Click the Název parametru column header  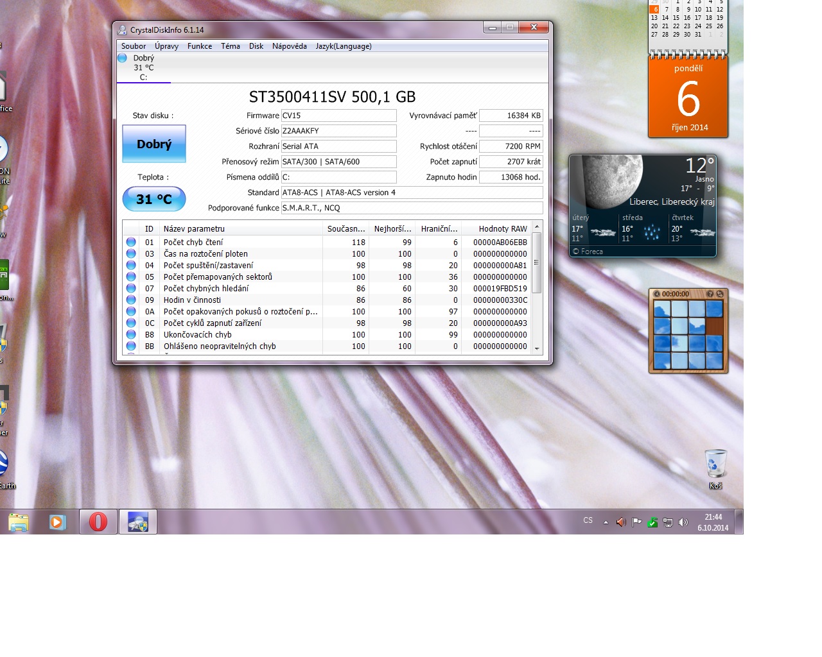coord(240,228)
